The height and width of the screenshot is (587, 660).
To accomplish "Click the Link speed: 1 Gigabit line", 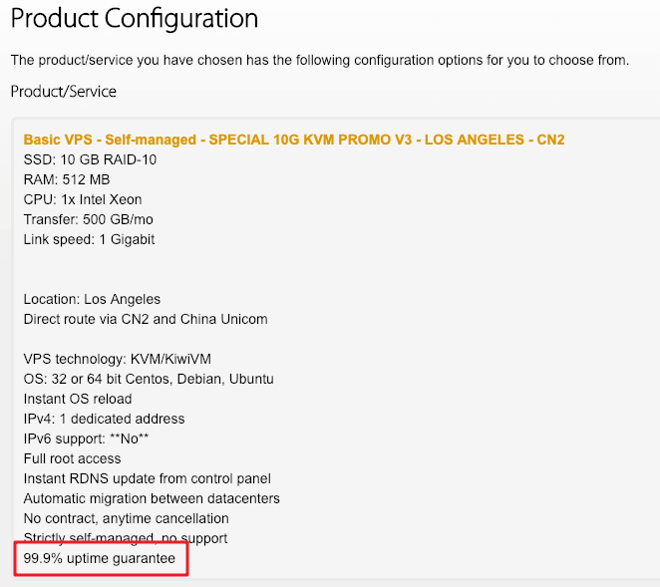I will (x=90, y=239).
